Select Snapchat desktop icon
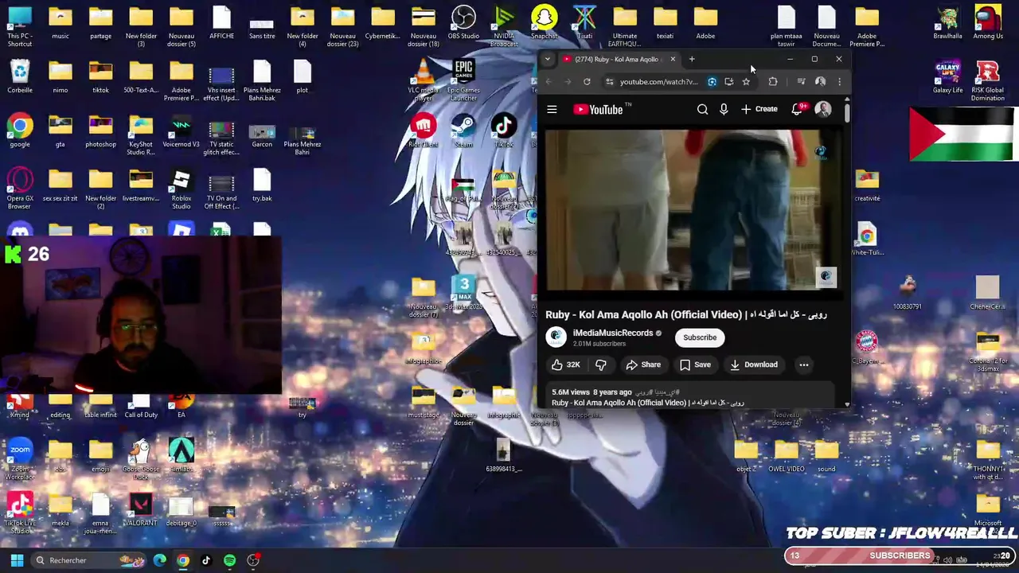 point(544,23)
